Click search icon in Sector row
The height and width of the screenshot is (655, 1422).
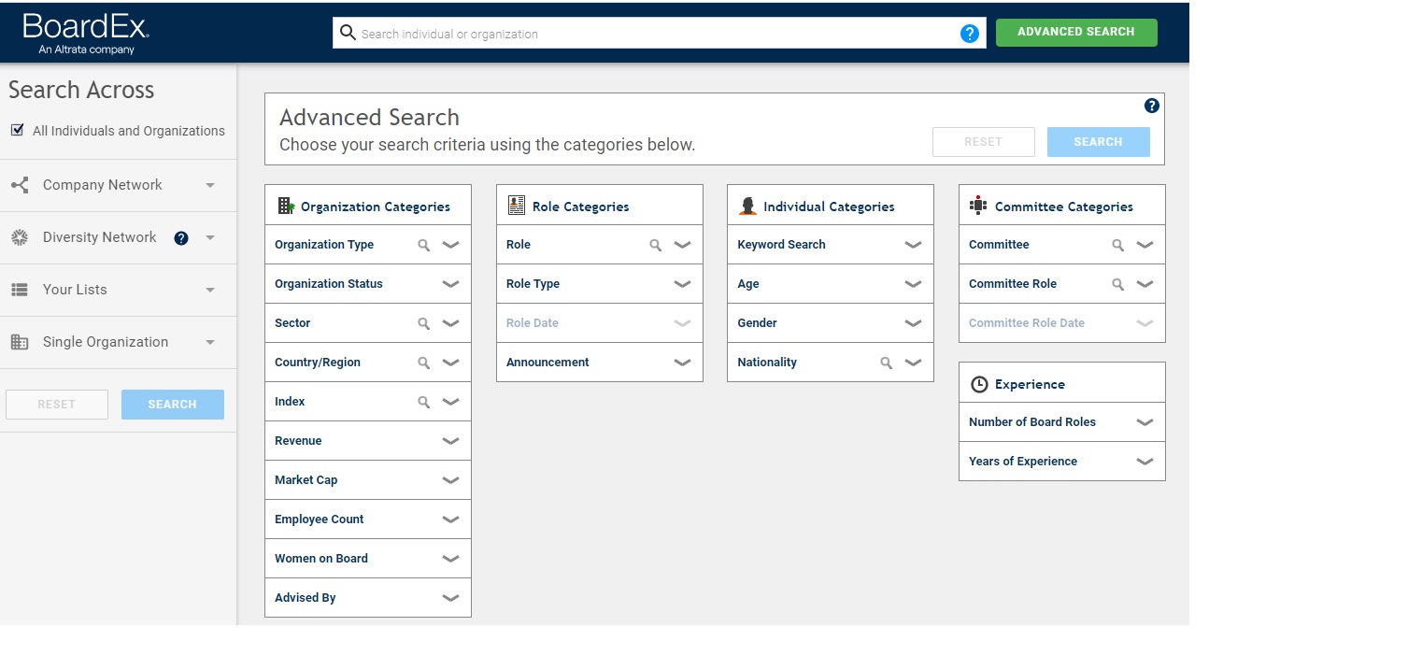(x=424, y=323)
